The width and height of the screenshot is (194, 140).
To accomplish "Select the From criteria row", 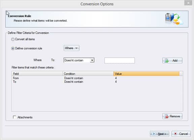I will (x=97, y=78).
